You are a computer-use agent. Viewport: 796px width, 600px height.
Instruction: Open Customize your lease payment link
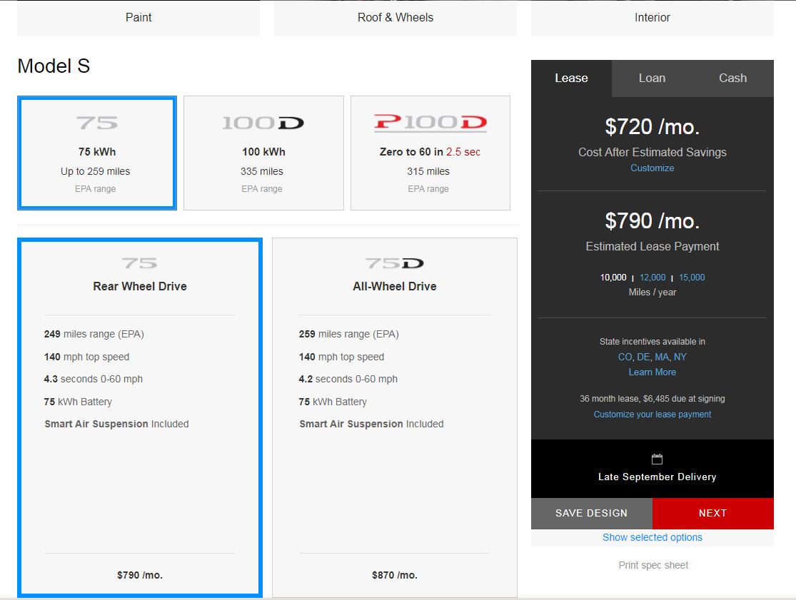click(x=652, y=415)
